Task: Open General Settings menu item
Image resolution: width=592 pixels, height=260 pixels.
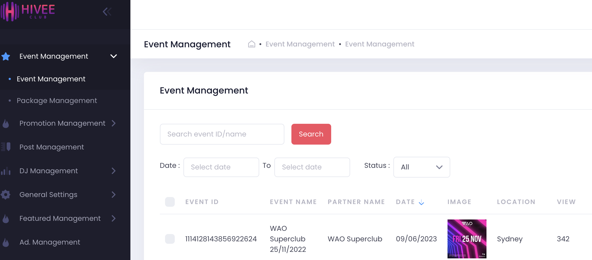Action: [48, 195]
